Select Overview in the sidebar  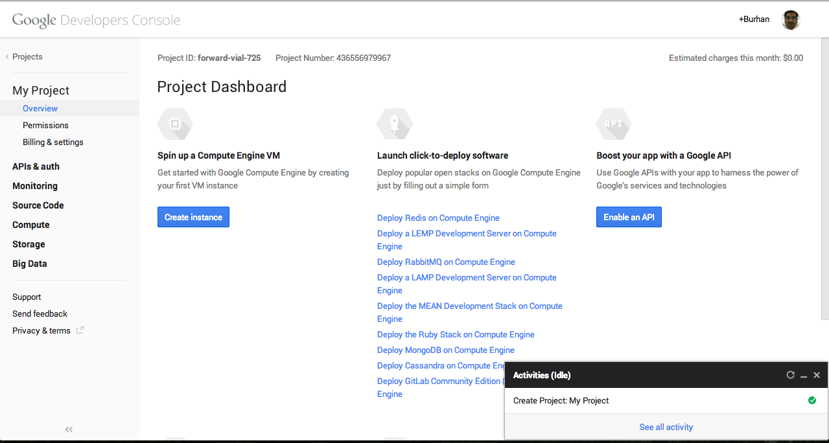(x=40, y=109)
